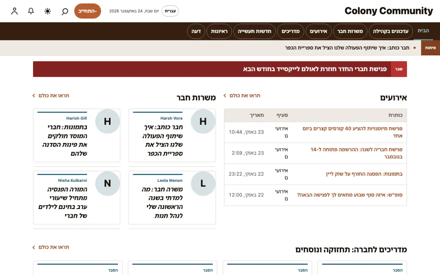Open the משרות חבר nav item
This screenshot has width=440, height=275.
click(350, 31)
